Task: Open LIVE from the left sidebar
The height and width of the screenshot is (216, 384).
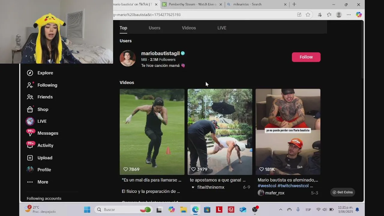Action: click(36, 121)
